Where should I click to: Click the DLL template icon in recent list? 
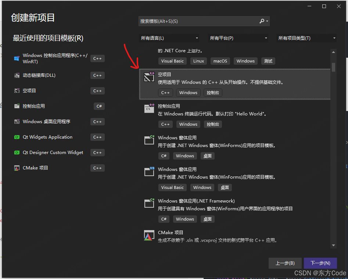point(17,75)
